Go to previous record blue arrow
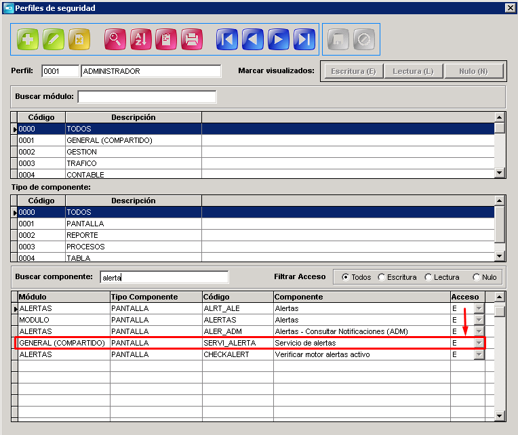Image resolution: width=518 pixels, height=435 pixels. [x=253, y=39]
